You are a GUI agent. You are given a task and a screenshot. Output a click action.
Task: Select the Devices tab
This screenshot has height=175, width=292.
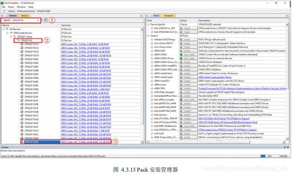pyautogui.click(x=13, y=16)
